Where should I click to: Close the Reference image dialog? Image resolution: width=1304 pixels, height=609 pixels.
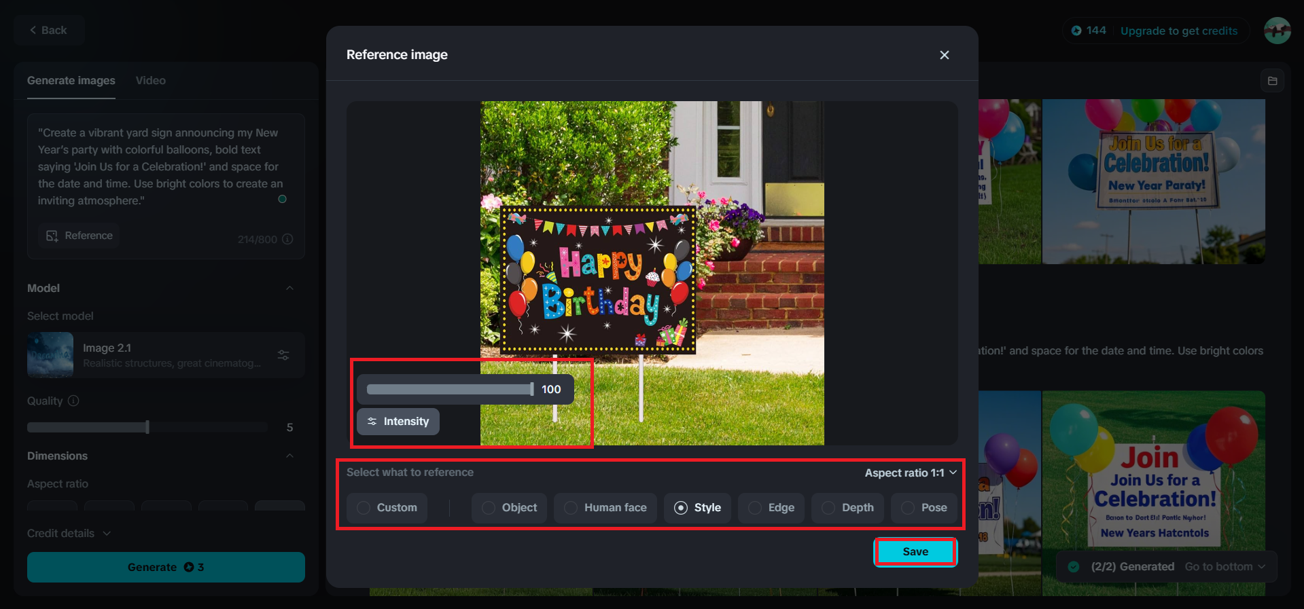[x=945, y=55]
